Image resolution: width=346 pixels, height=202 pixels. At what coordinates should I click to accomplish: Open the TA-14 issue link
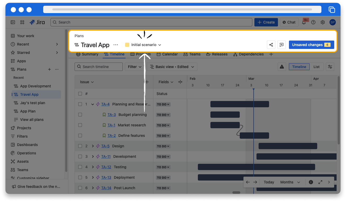[106, 188]
